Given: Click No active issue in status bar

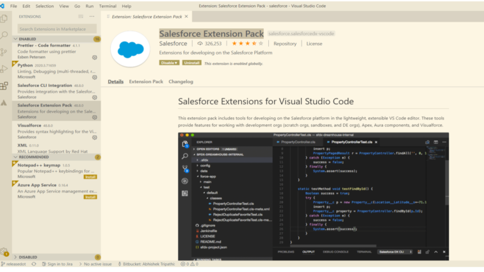Looking at the screenshot, I should (x=95, y=264).
